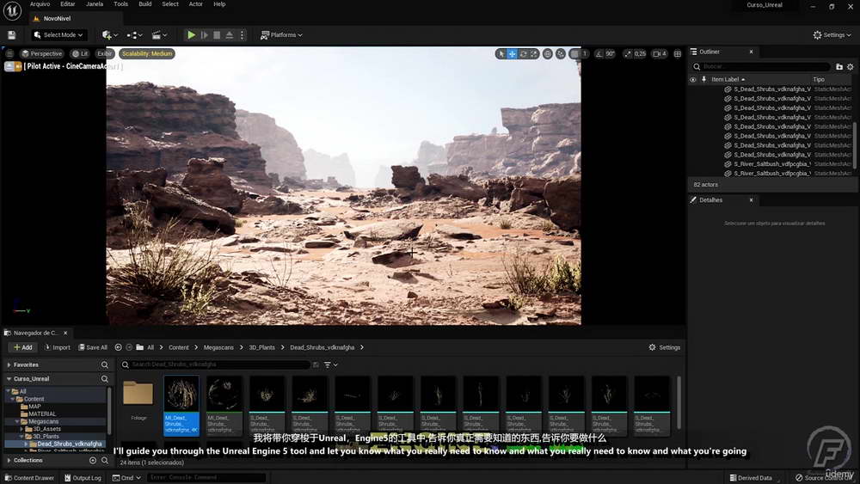Toggle the Outliner visibility eye column header
Viewport: 860px width, 484px height.
coord(692,79)
